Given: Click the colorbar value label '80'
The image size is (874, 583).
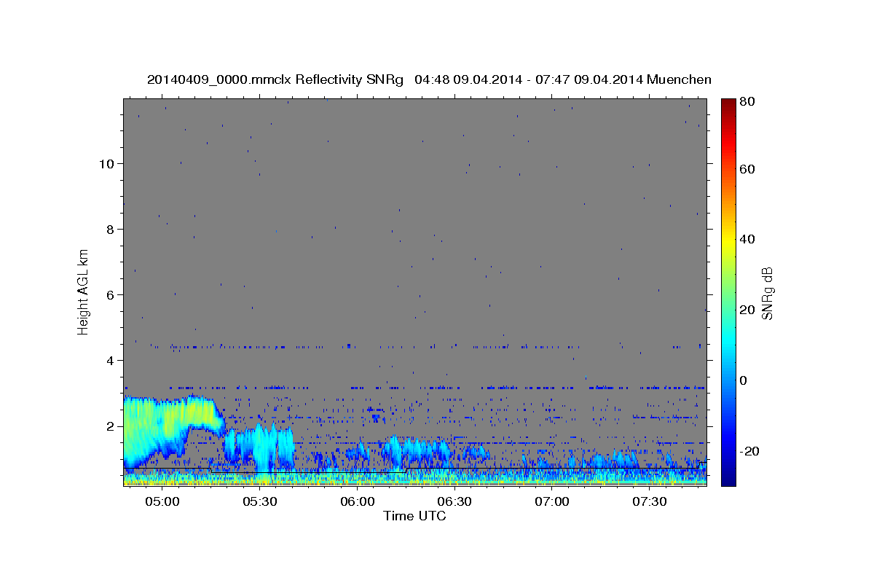Looking at the screenshot, I should pos(747,102).
